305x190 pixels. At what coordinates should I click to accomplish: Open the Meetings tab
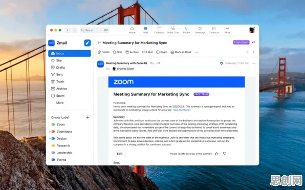tap(200, 30)
